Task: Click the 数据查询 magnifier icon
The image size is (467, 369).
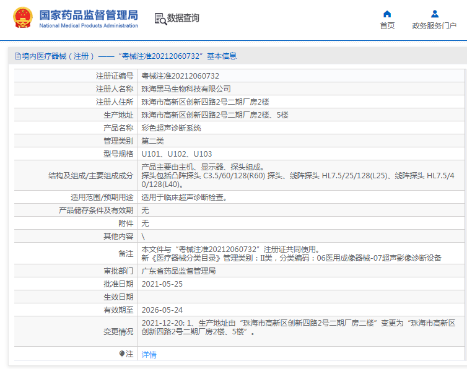Action: click(160, 19)
